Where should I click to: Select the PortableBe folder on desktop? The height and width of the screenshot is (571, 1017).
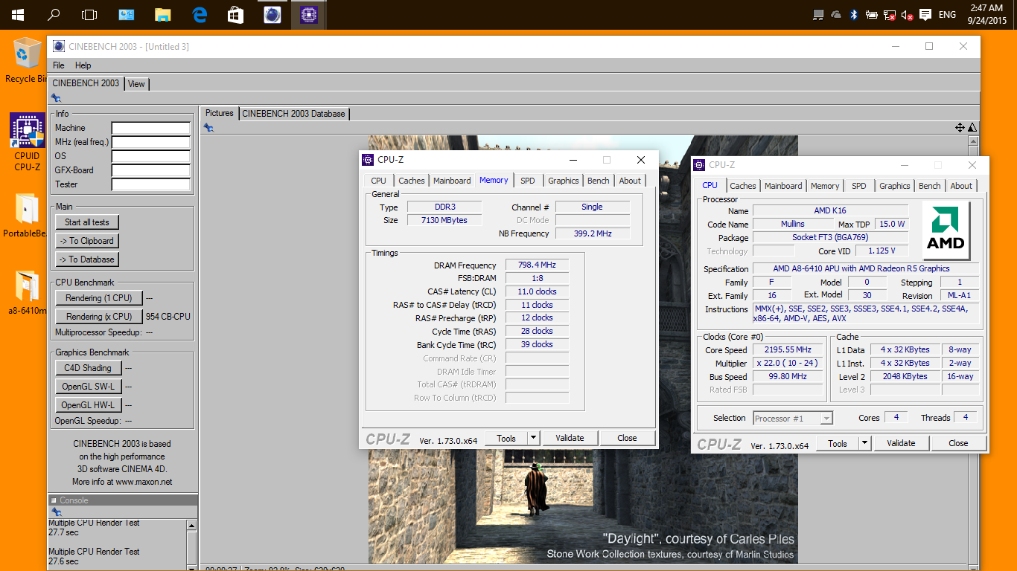(x=27, y=216)
